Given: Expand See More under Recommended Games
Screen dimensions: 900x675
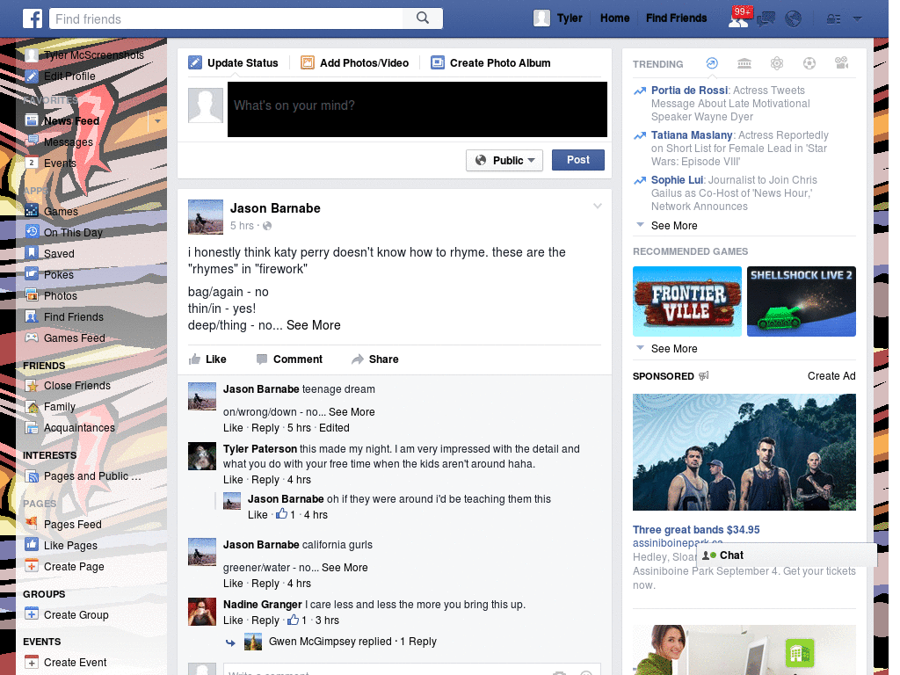Looking at the screenshot, I should click(674, 348).
